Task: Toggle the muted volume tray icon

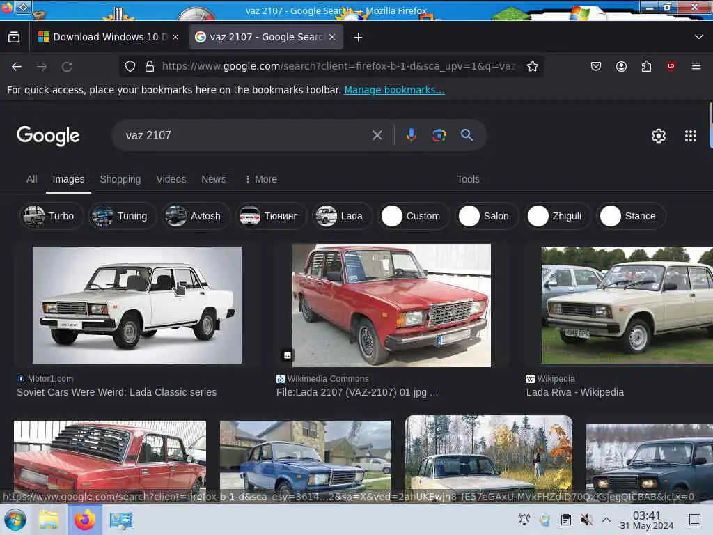Action: pyautogui.click(x=586, y=519)
